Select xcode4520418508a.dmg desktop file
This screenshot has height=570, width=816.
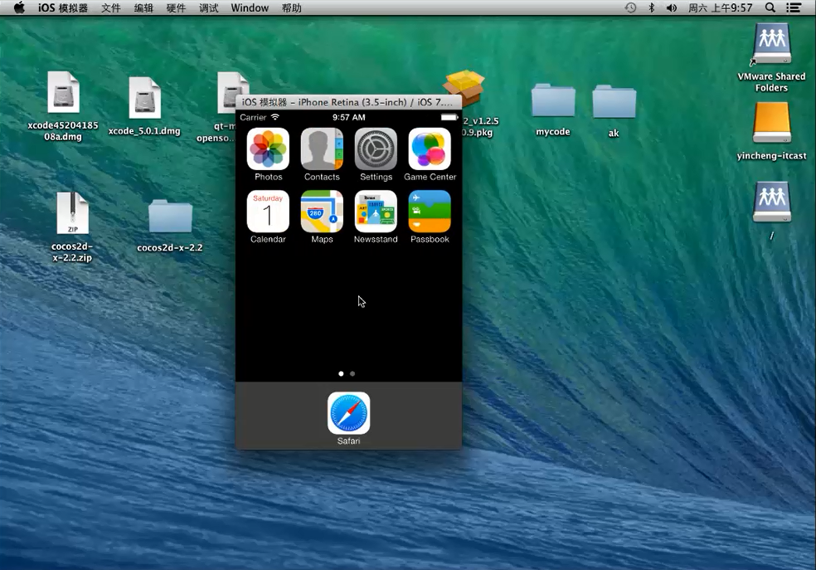click(x=63, y=92)
